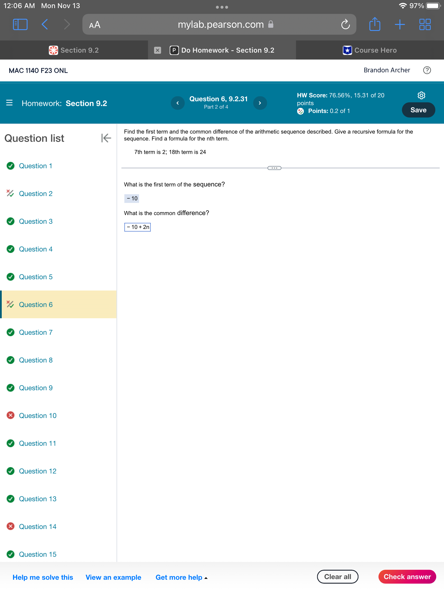Screen dimensions: 444x592
Task: Click the Save button
Action: (418, 110)
